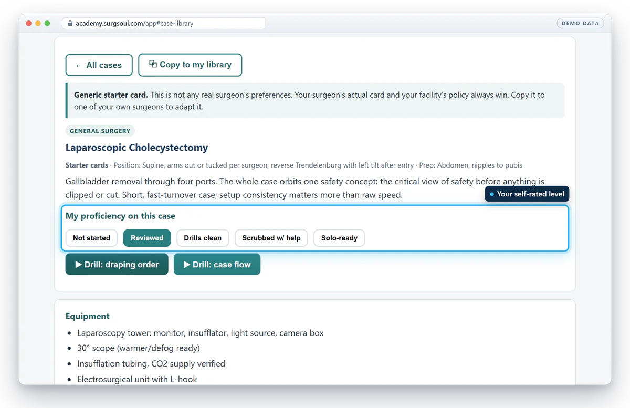Click the GENERAL SURGERY category tag
The image size is (630, 408).
100,131
